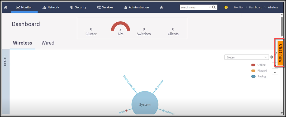
Task: Expand health panel with arrows icon
Action: [x=276, y=53]
